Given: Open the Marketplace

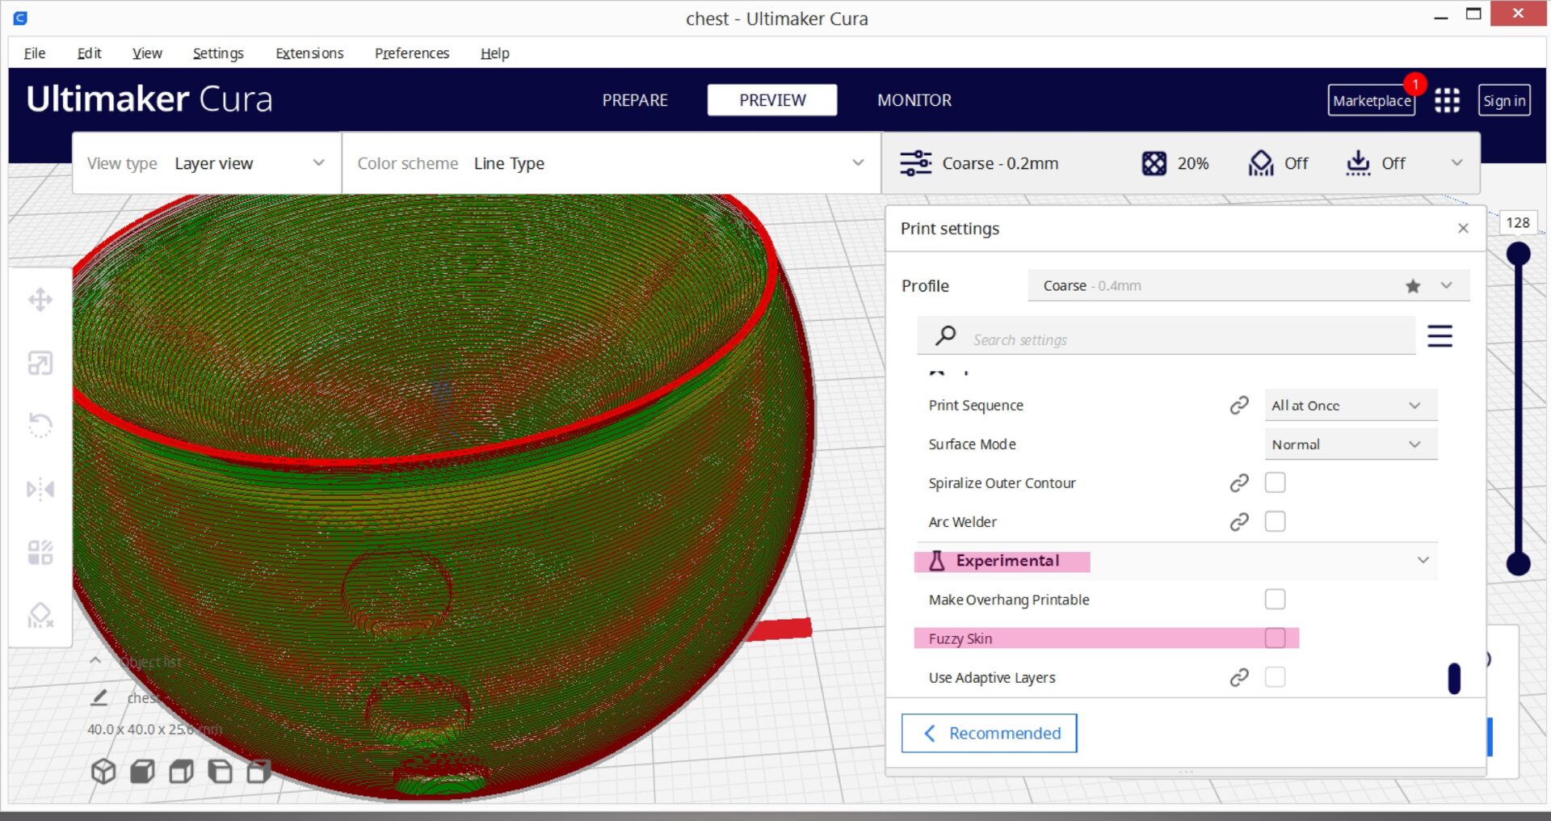Looking at the screenshot, I should click(1372, 100).
